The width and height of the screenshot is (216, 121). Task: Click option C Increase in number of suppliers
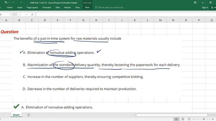[83, 77]
